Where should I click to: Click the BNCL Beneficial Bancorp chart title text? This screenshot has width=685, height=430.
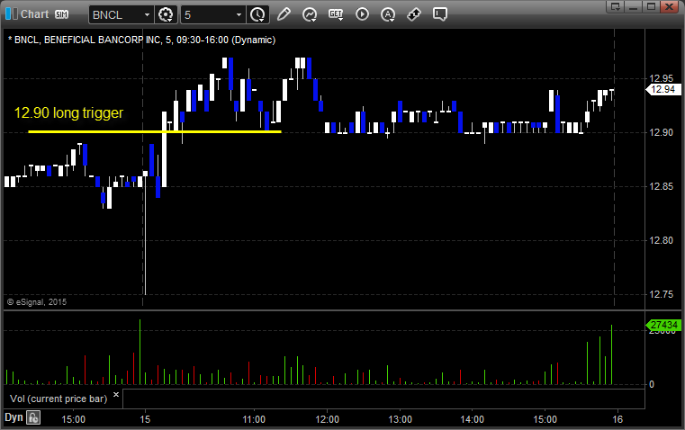142,40
